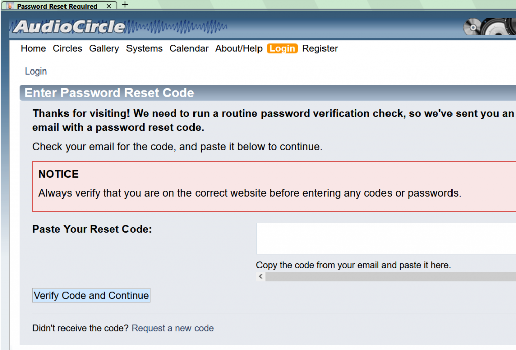Viewport: 516px width, 350px height.
Task: Navigate to Systems
Action: click(144, 48)
